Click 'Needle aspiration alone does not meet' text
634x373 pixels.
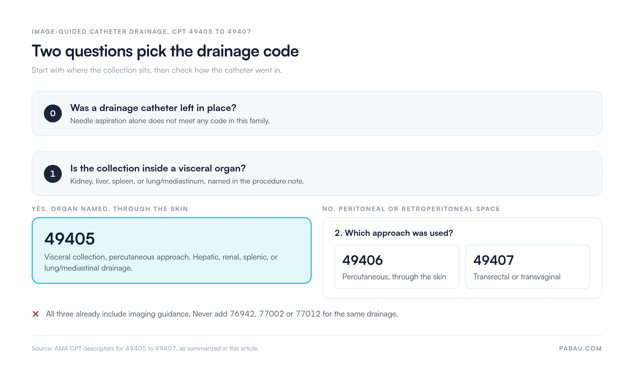pos(170,121)
